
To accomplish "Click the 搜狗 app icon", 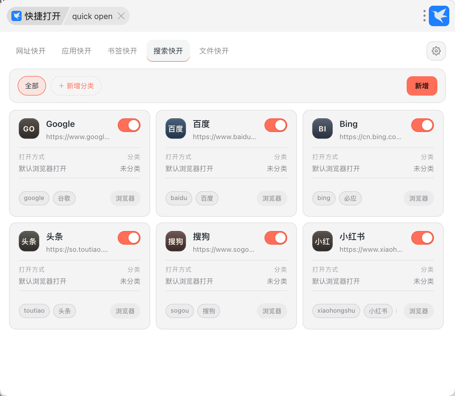I will [x=176, y=241].
